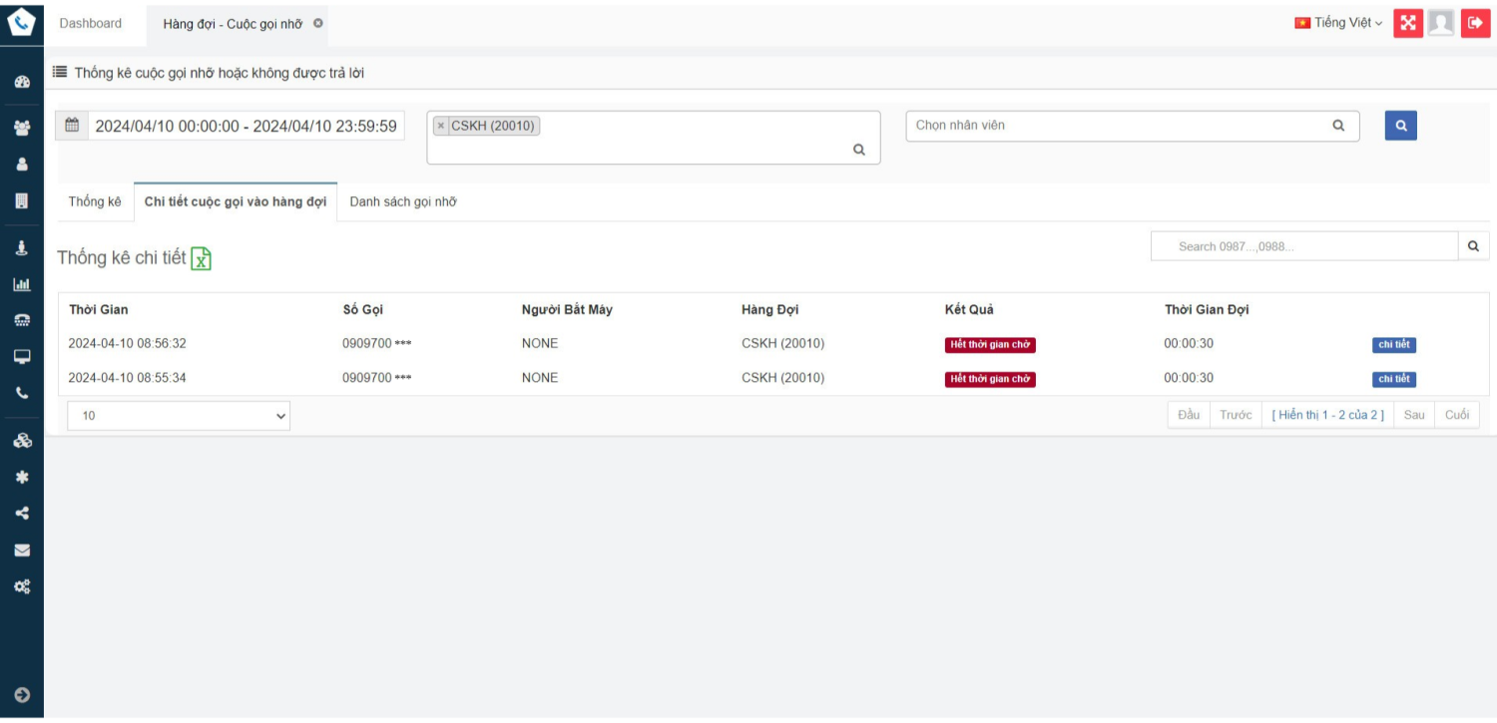Open the gears settings sidebar icon
This screenshot has width=1497, height=723.
click(x=22, y=586)
